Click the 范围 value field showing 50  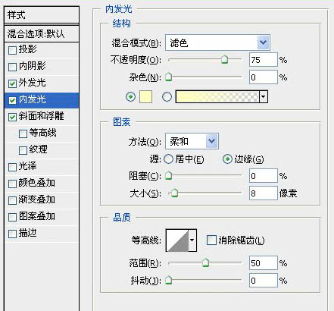[x=264, y=262]
